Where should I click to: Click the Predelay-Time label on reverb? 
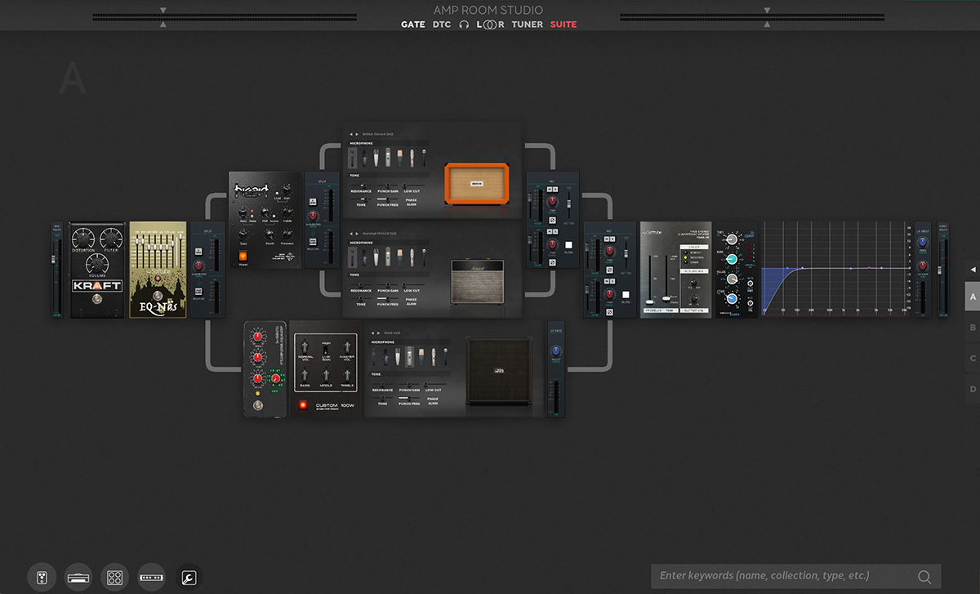pos(661,310)
